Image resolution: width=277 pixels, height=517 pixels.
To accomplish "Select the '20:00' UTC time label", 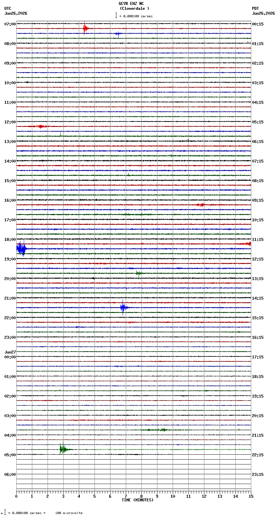I will pyautogui.click(x=10, y=279).
